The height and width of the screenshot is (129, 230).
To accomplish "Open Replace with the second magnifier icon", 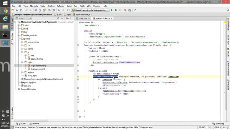I will (x=54, y=10).
